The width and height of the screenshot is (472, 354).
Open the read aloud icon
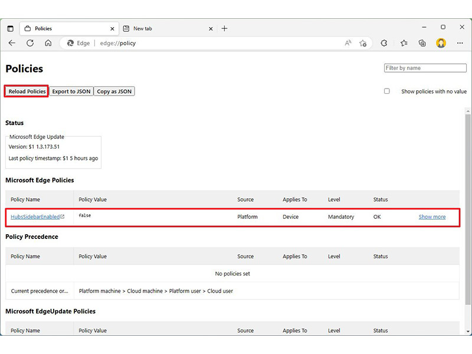coord(348,43)
